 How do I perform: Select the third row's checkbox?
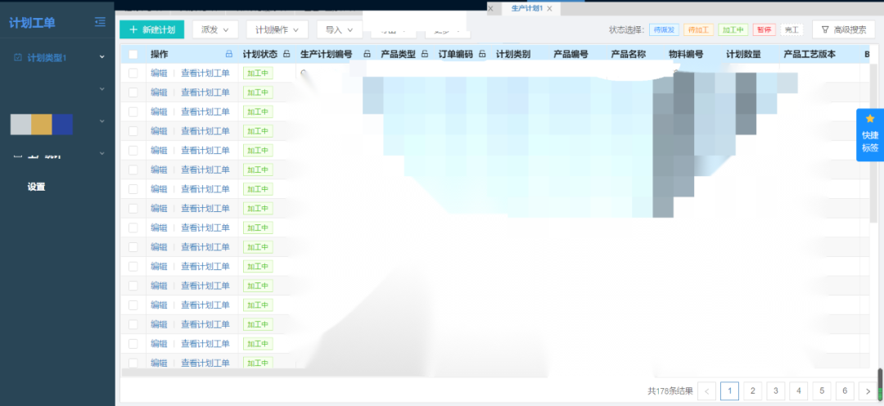click(133, 111)
